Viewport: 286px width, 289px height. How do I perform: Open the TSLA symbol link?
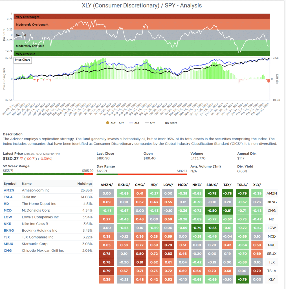8,197
